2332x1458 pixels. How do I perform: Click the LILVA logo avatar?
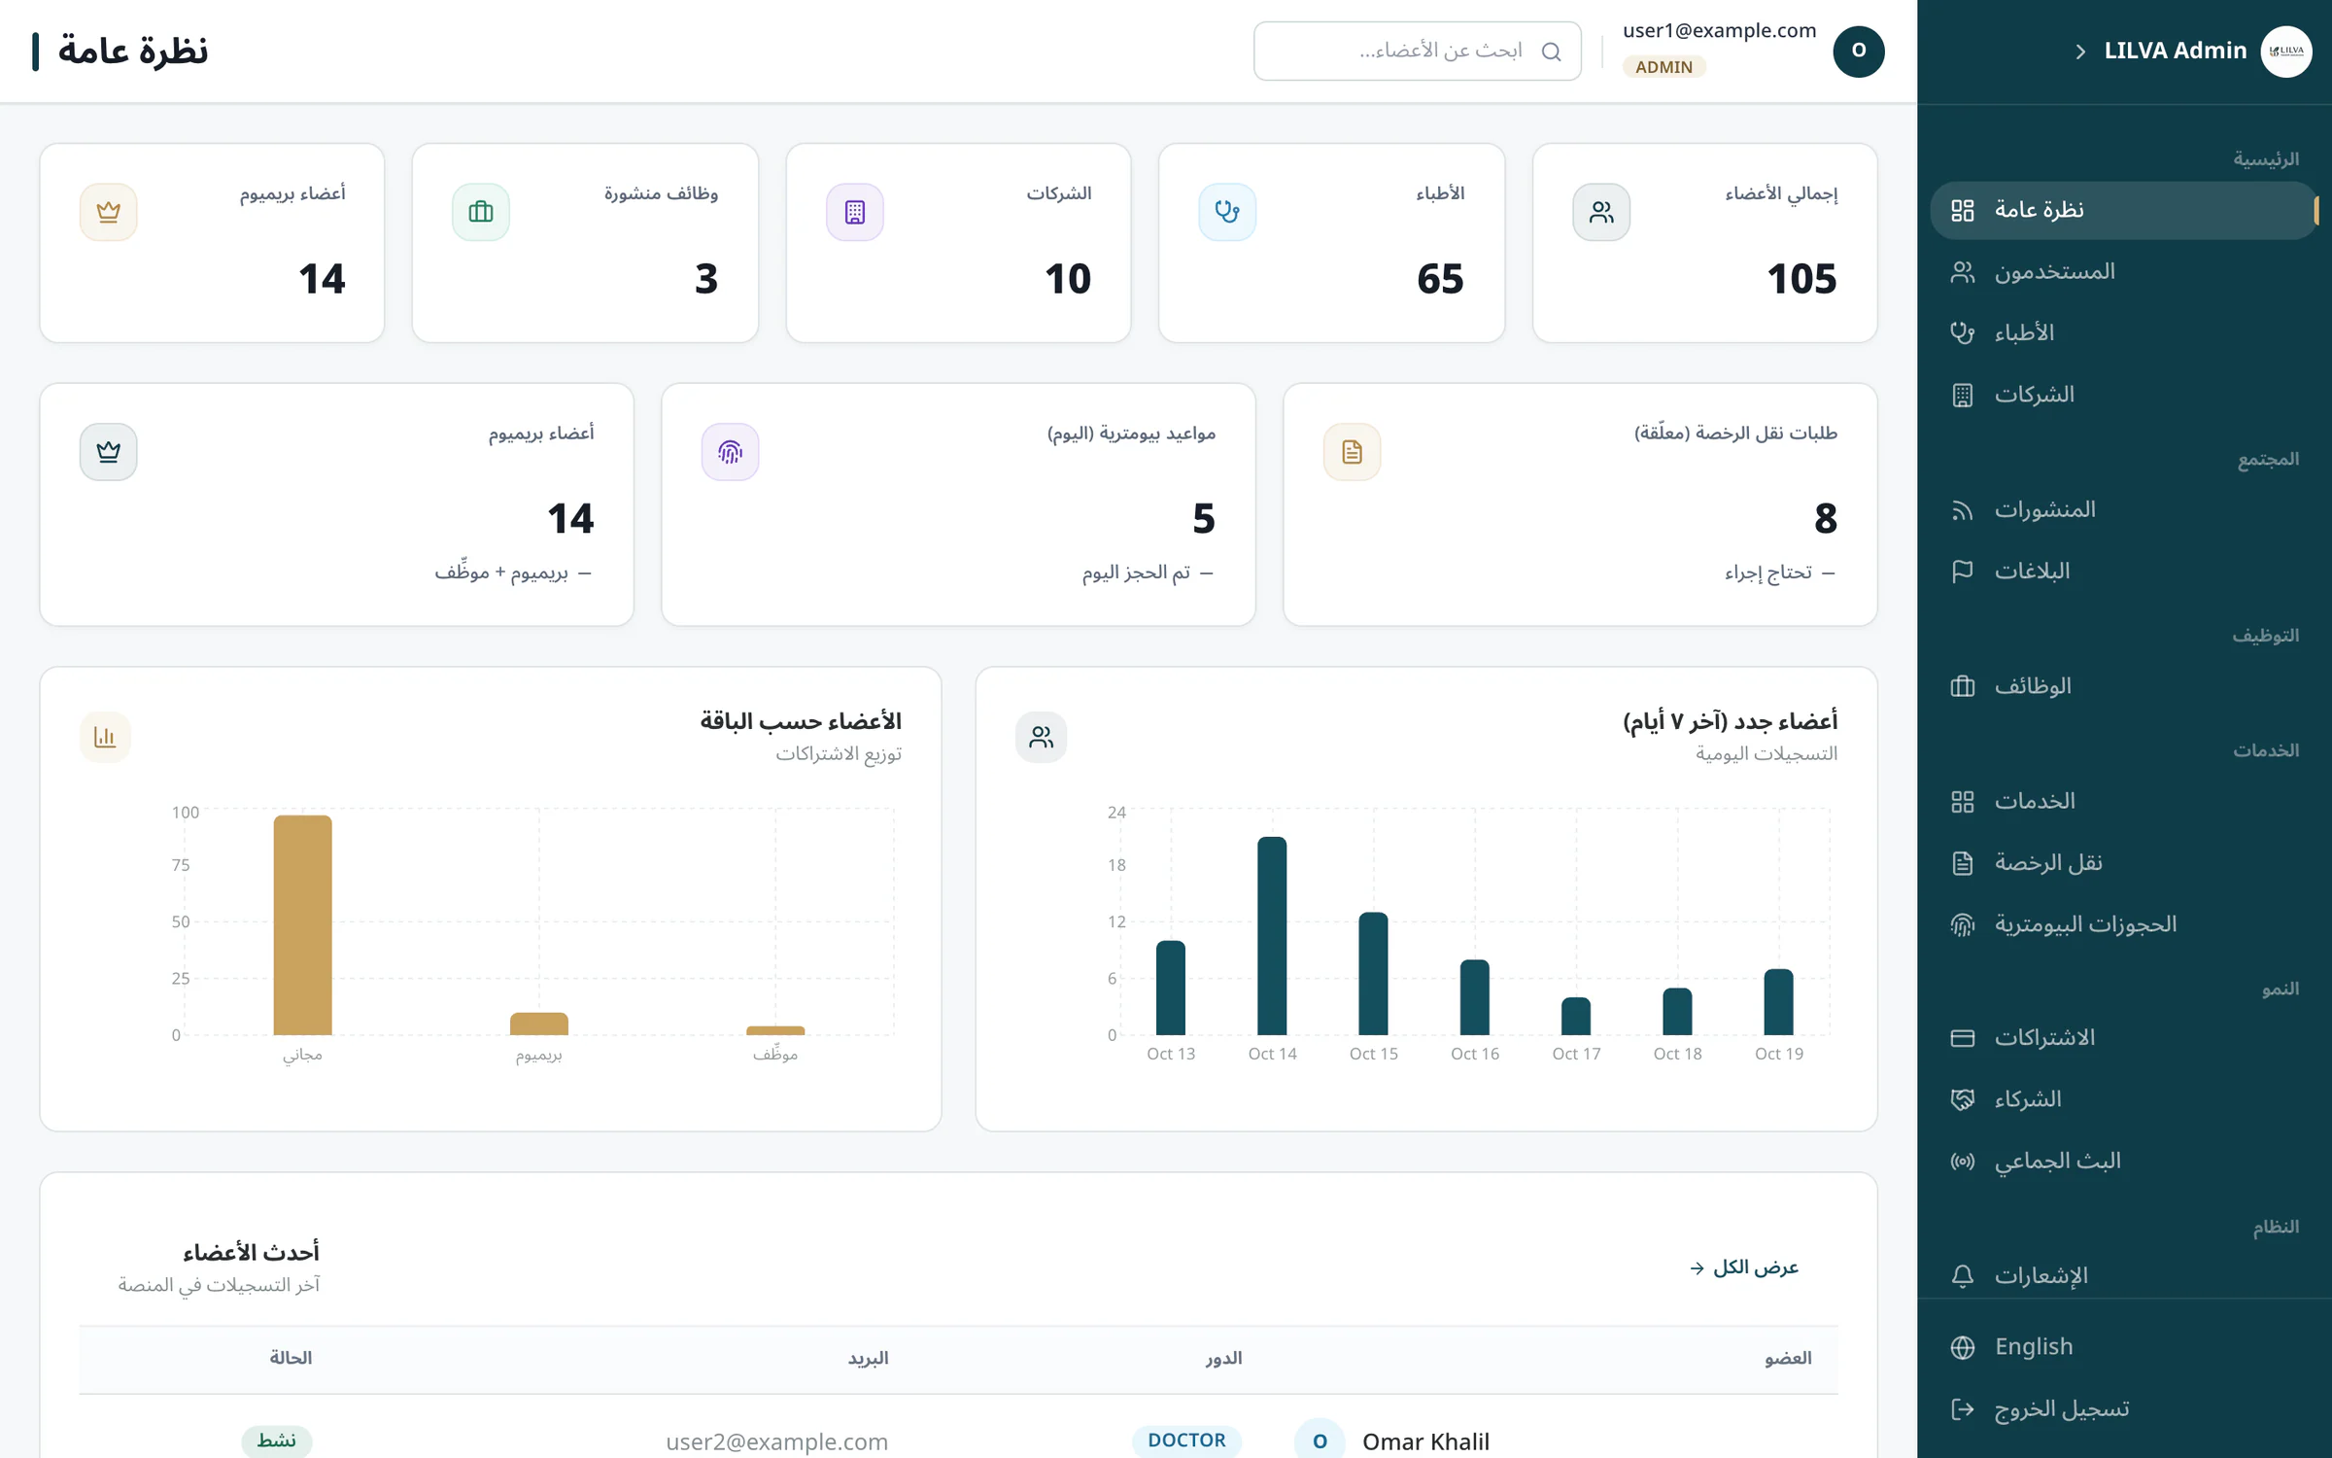click(2285, 52)
